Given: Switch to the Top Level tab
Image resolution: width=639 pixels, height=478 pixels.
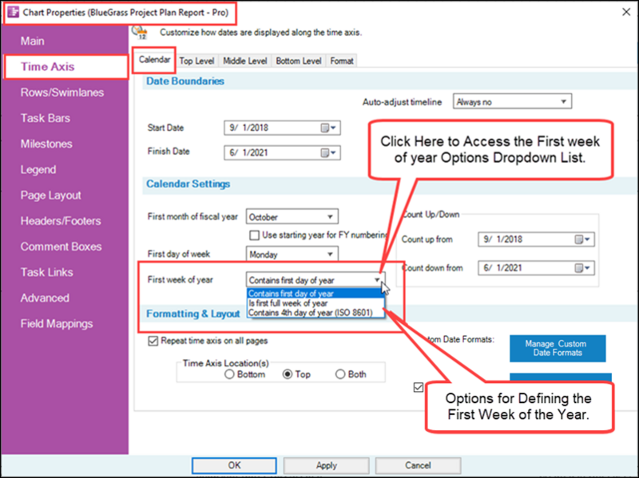Looking at the screenshot, I should [x=196, y=61].
